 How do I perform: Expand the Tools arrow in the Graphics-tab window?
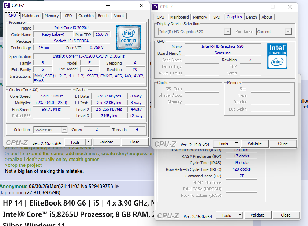[237, 143]
